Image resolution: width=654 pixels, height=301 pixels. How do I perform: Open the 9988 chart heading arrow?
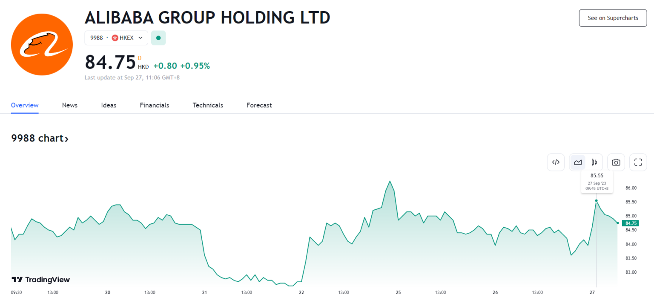pyautogui.click(x=66, y=139)
